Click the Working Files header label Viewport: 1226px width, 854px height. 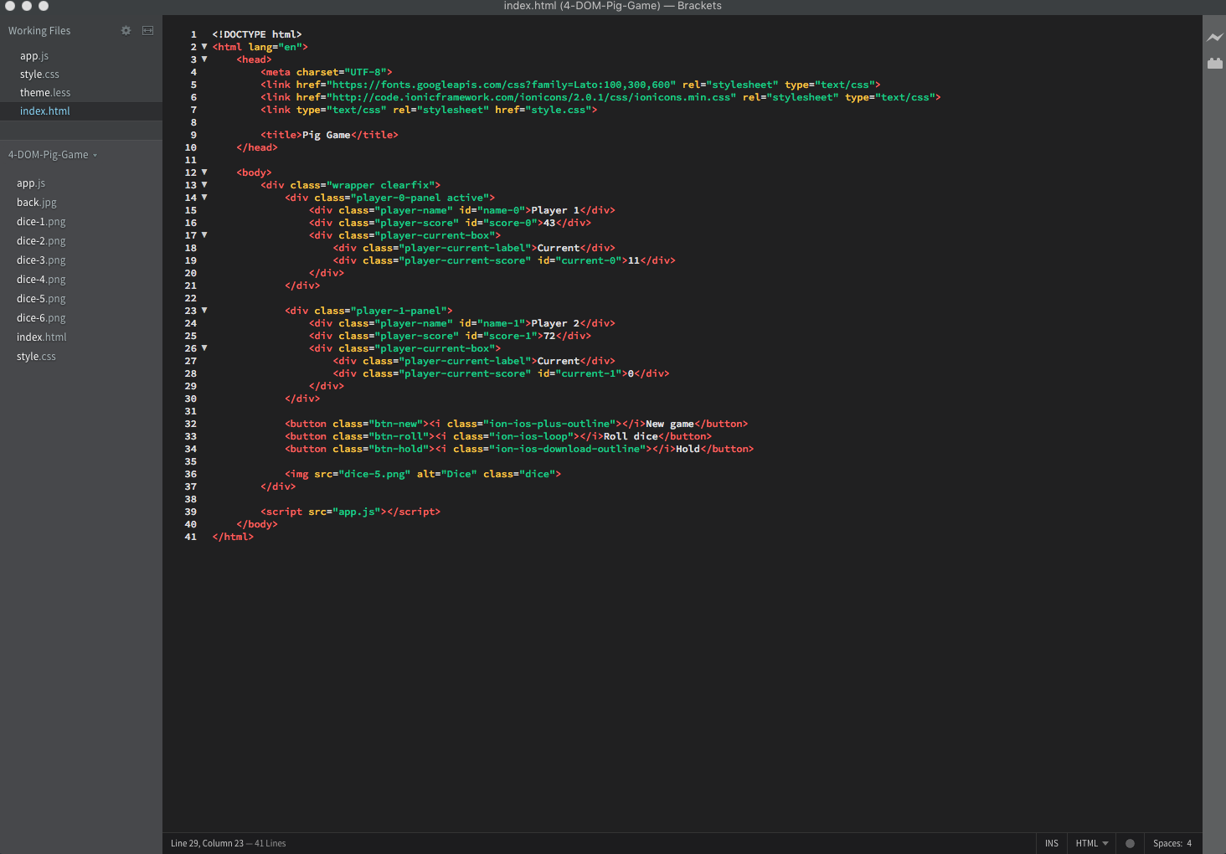(39, 31)
